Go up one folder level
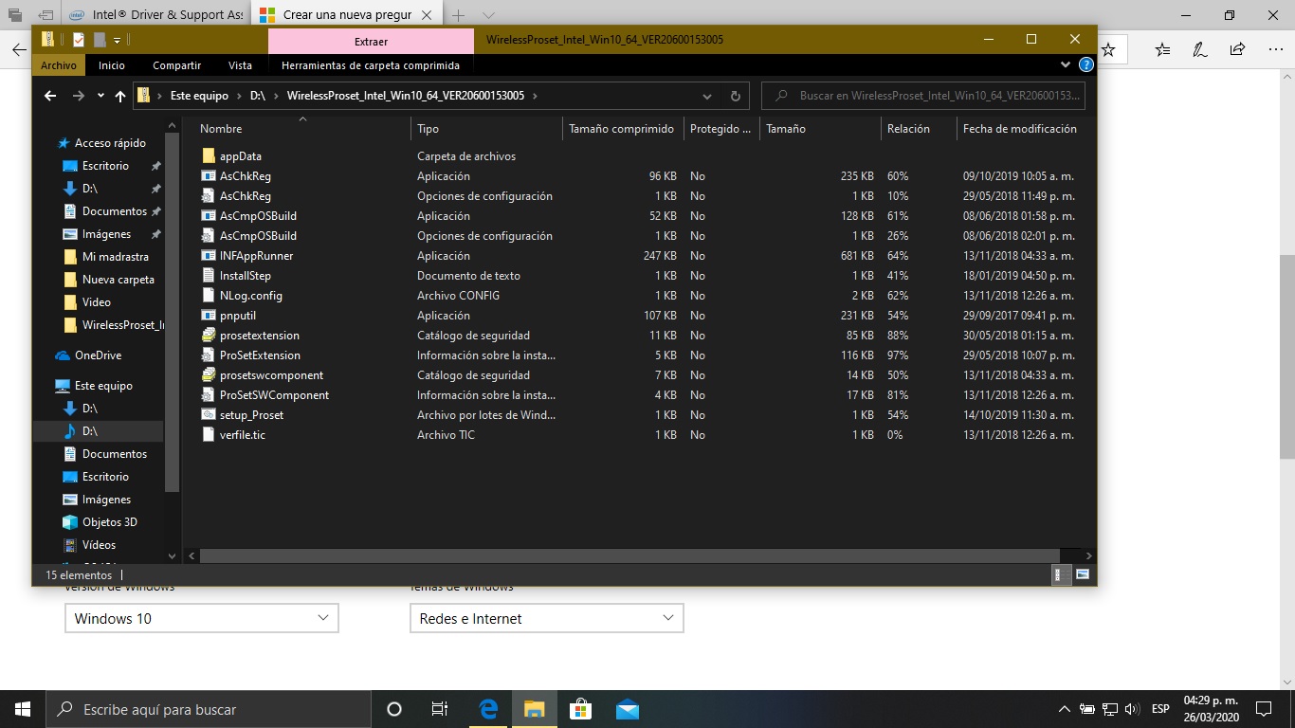Viewport: 1295px width, 728px height. click(x=119, y=96)
